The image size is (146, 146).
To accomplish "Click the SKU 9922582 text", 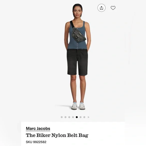I will point(36,142).
